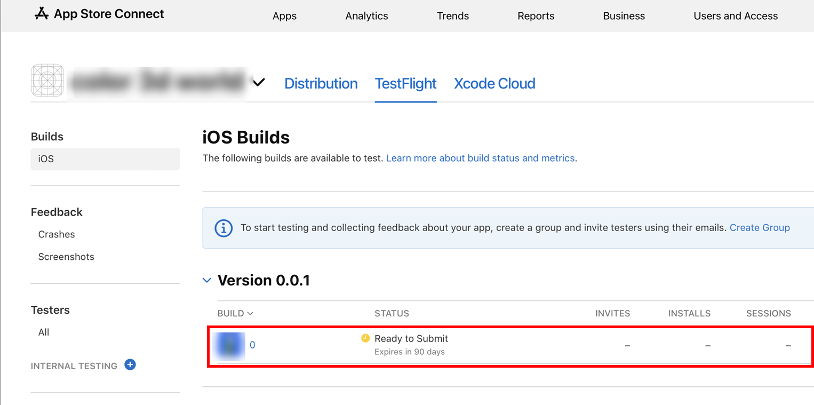Image resolution: width=814 pixels, height=405 pixels.
Task: Click the Builds sidebar heading
Action: coord(47,137)
